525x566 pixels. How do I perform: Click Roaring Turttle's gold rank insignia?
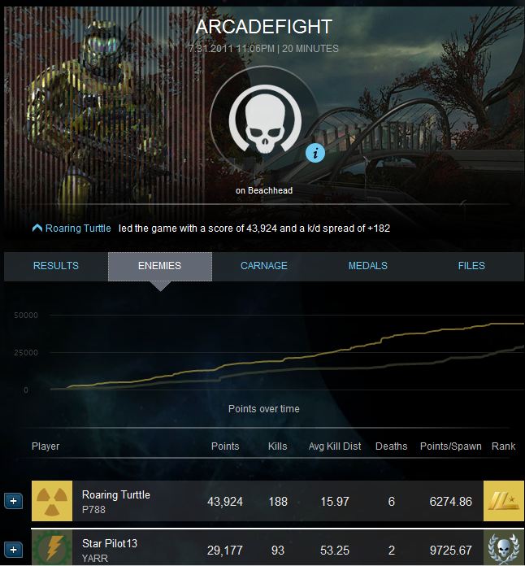coord(504,501)
